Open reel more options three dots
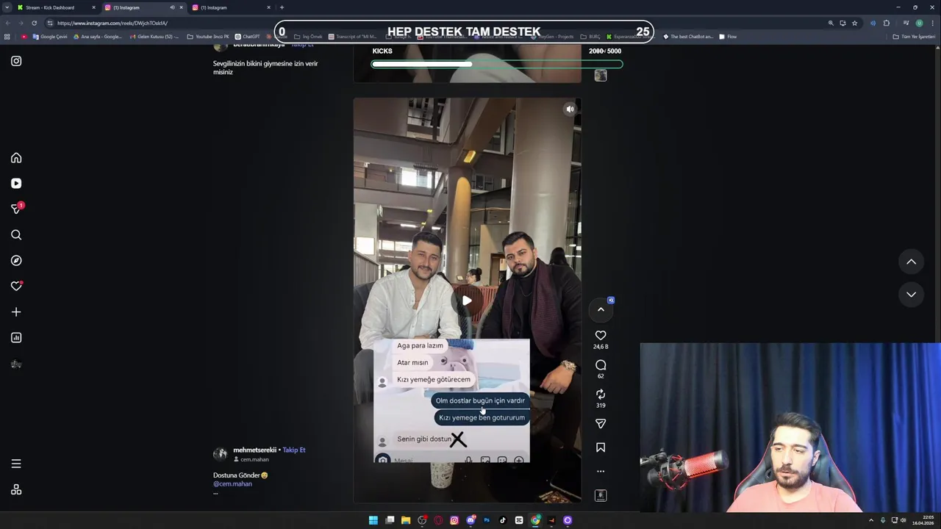This screenshot has height=529, width=941. click(601, 471)
